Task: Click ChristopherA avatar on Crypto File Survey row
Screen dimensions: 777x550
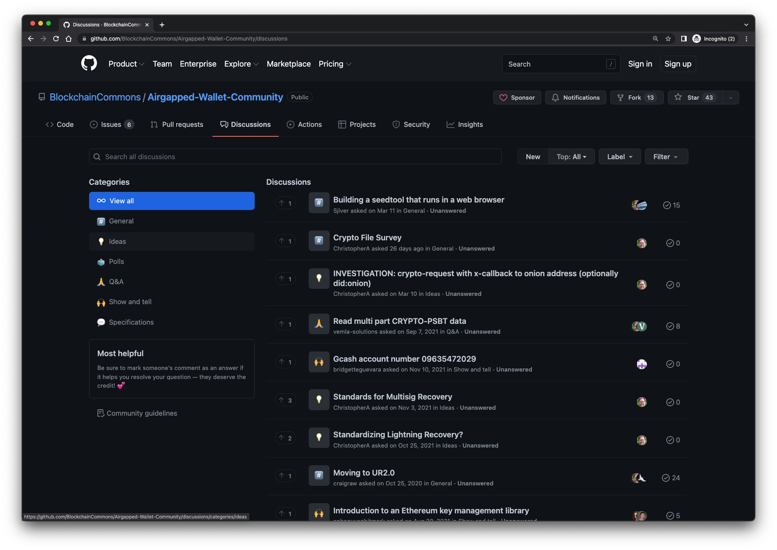Action: (641, 243)
